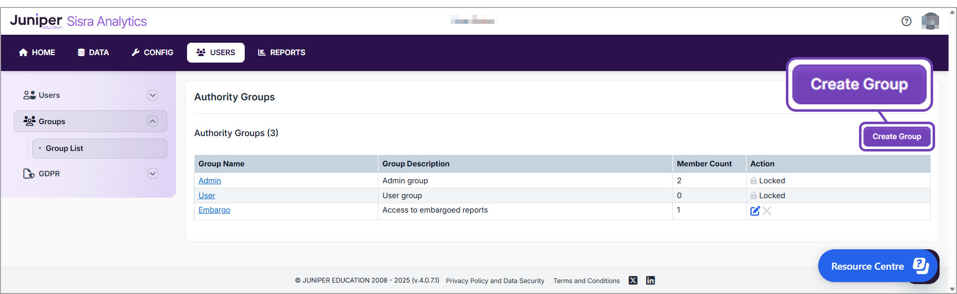
Task: Open the REPORTS menu
Action: tap(282, 53)
